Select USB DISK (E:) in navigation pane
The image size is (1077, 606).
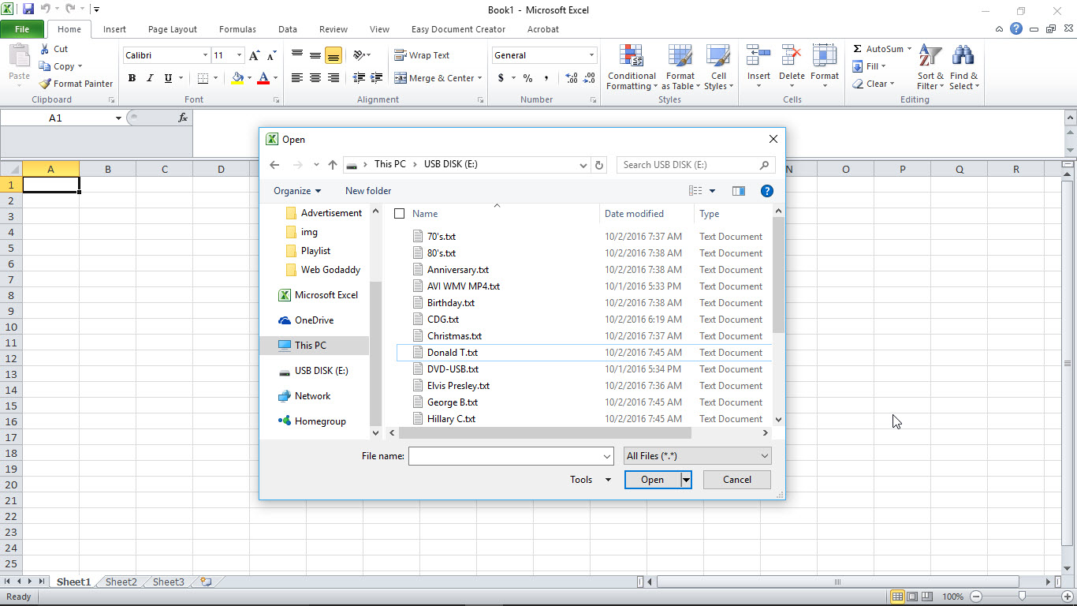pos(322,371)
